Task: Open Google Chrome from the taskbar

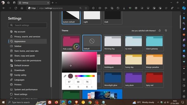Action: click(90, 102)
